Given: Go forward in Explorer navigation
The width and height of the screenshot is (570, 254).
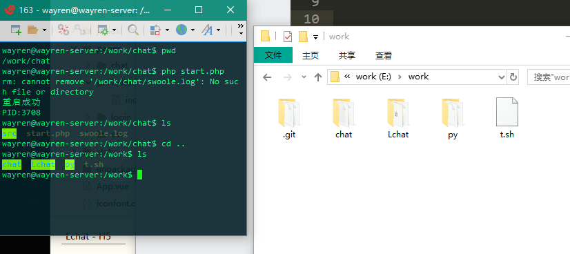Looking at the screenshot, I should click(288, 77).
